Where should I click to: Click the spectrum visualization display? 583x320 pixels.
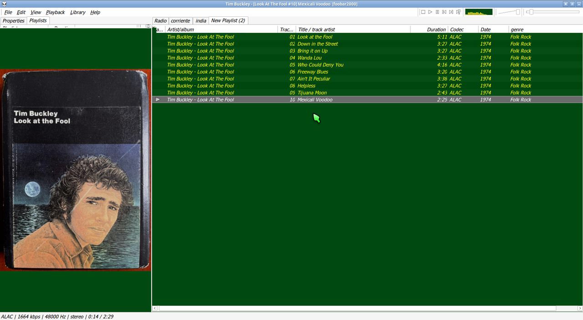[479, 12]
